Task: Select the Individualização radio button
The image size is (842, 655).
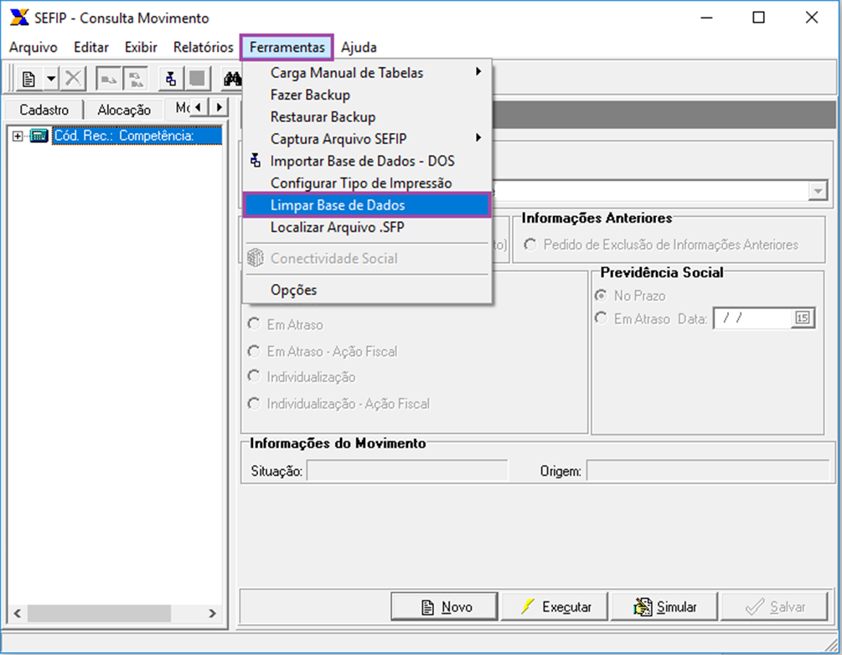Action: (254, 376)
